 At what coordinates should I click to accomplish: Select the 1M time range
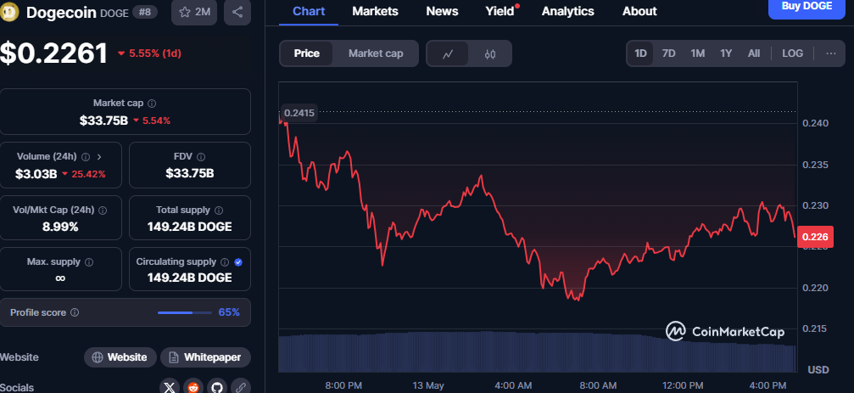[x=698, y=53]
